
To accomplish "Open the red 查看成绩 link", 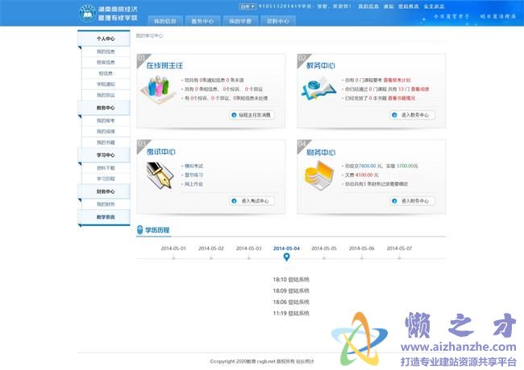I will (420, 89).
